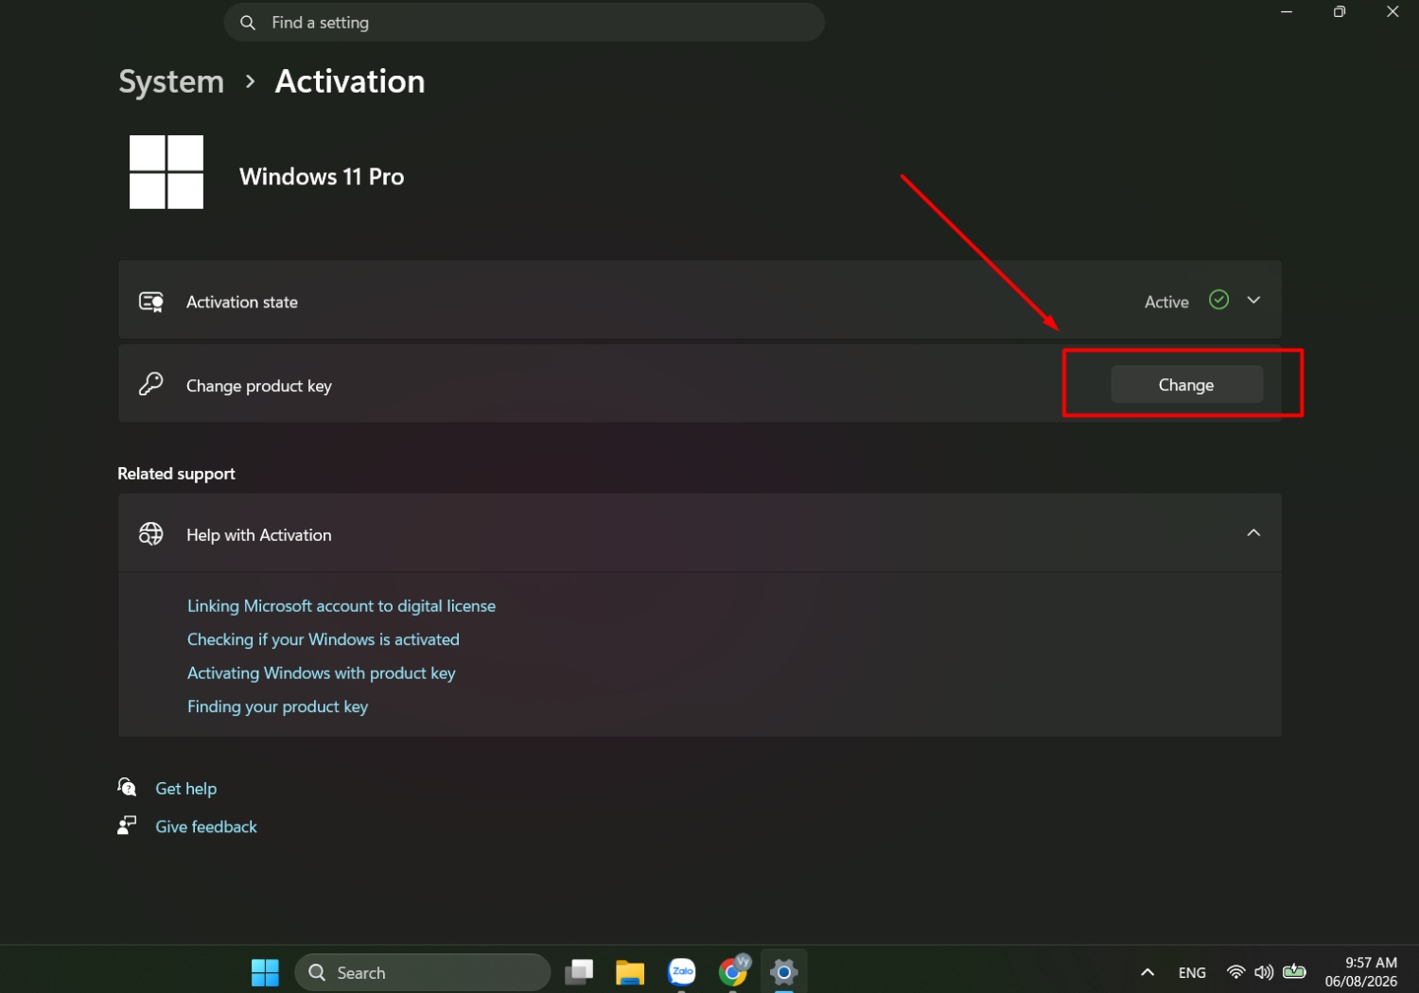This screenshot has width=1419, height=993.
Task: Close the Settings window
Action: click(1393, 11)
